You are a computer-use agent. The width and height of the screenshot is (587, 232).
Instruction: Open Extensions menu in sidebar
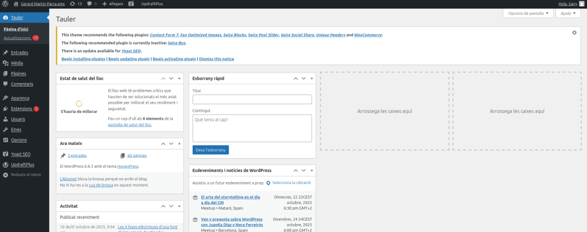click(21, 108)
